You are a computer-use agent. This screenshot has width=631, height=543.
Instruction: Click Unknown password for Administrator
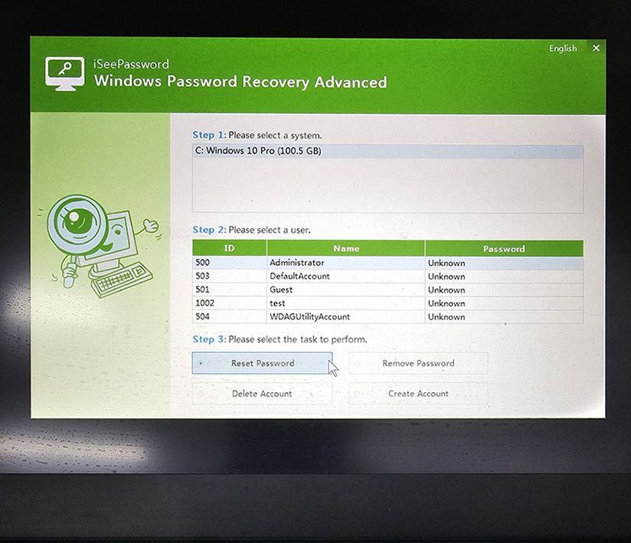[x=504, y=263]
